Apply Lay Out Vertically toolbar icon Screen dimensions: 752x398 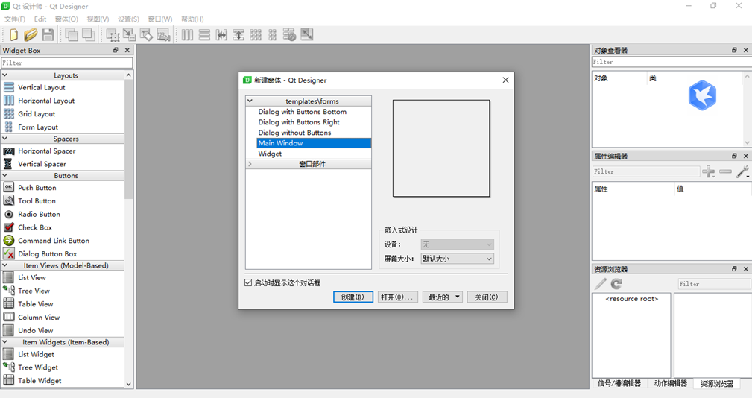click(x=204, y=34)
